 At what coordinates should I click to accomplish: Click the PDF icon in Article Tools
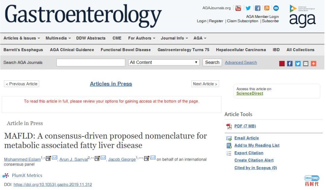pos(229,126)
